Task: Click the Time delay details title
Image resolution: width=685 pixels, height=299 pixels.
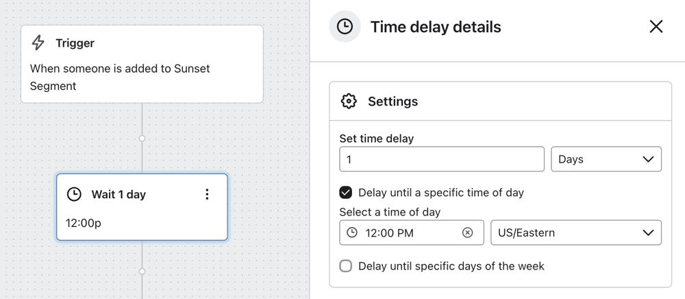Action: [x=436, y=27]
